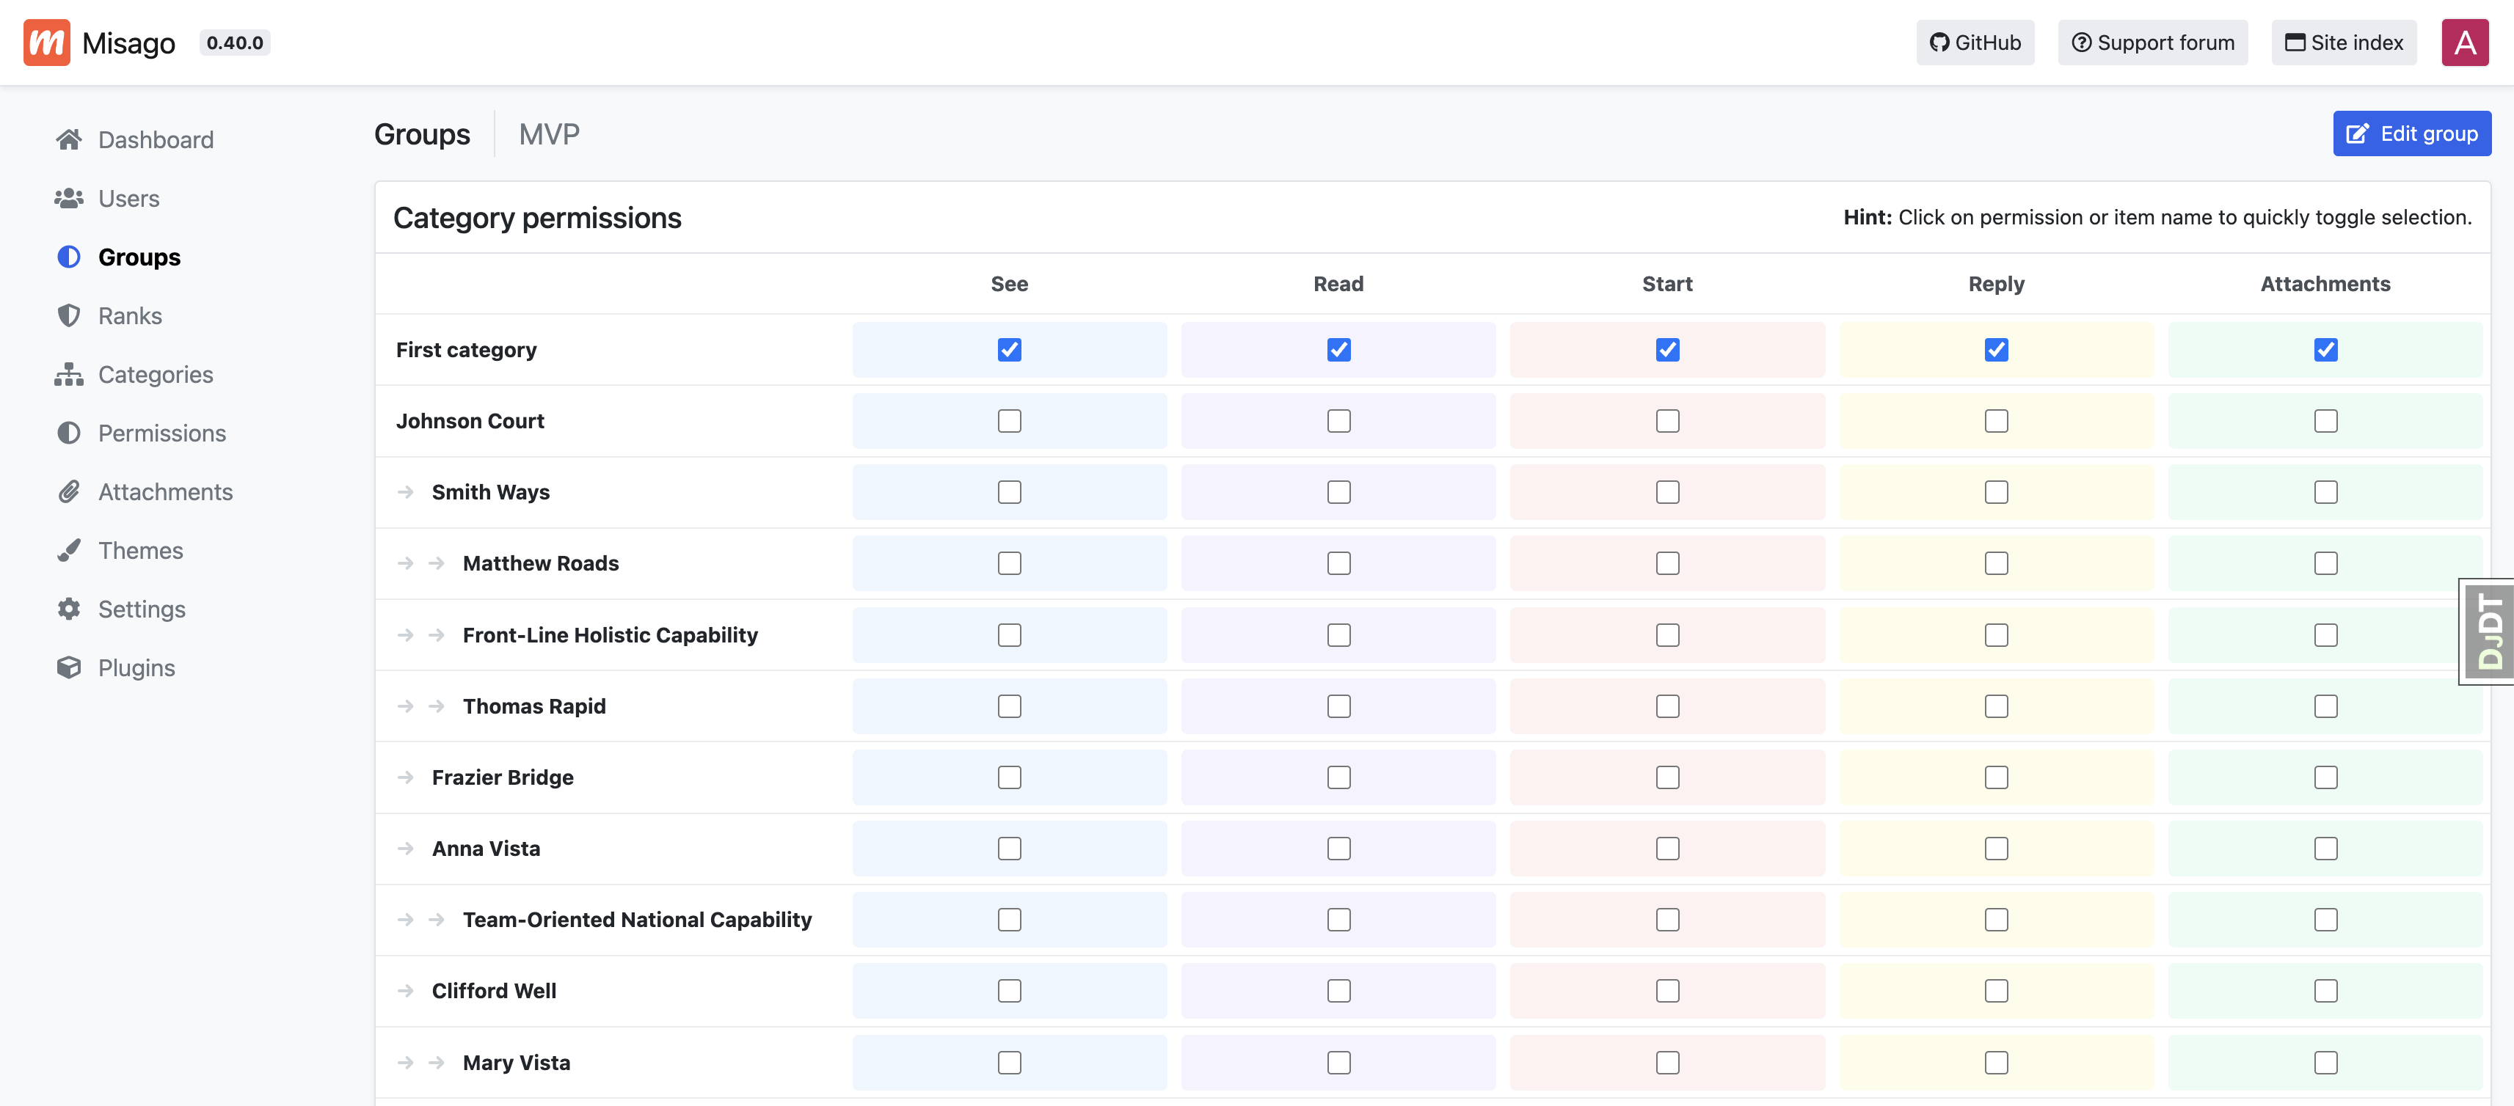This screenshot has height=1106, width=2514.
Task: Click the Themes brush icon
Action: 68,550
